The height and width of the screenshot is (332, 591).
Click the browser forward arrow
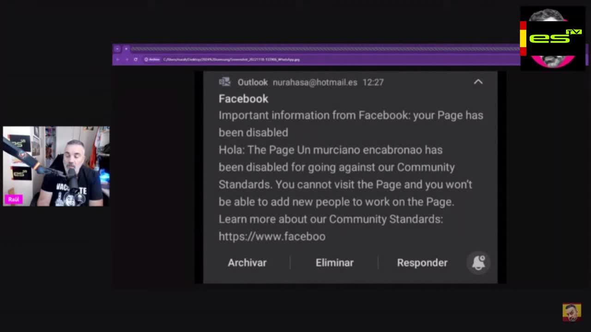click(x=126, y=59)
